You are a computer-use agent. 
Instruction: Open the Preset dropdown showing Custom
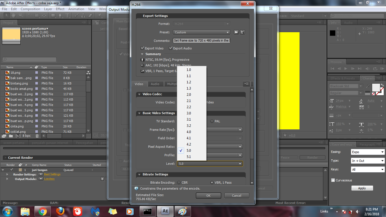pyautogui.click(x=202, y=32)
